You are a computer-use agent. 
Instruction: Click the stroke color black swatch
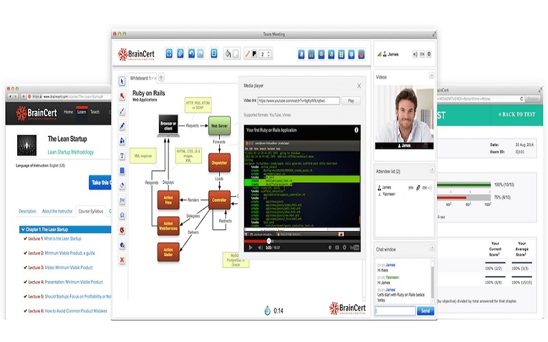(254, 54)
